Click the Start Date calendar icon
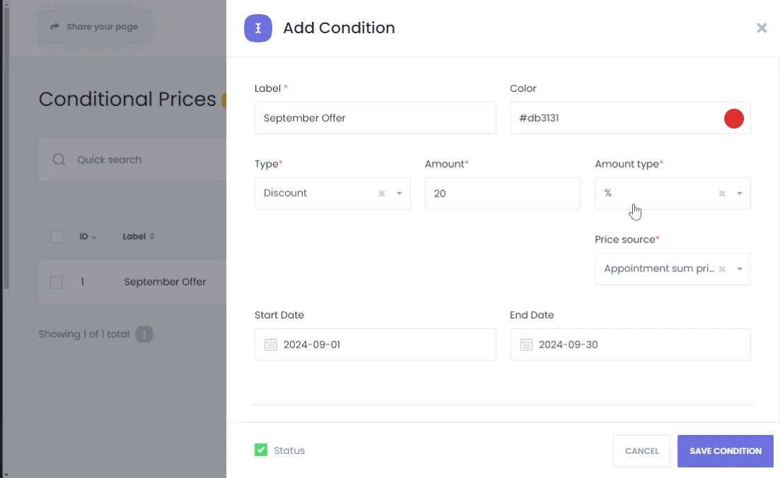 pyautogui.click(x=271, y=345)
